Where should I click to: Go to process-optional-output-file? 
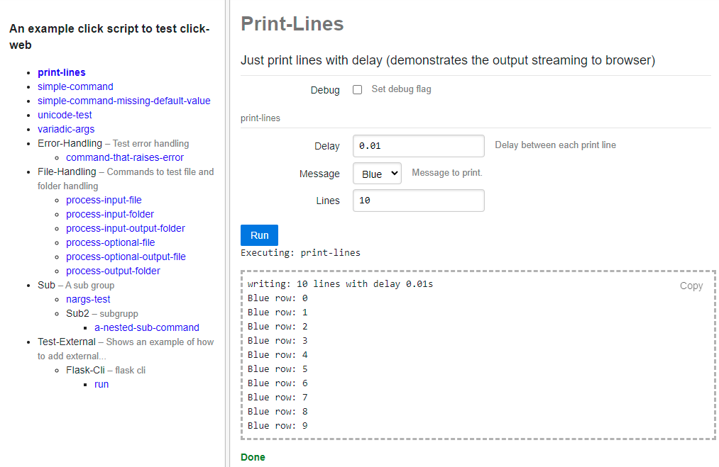point(126,257)
